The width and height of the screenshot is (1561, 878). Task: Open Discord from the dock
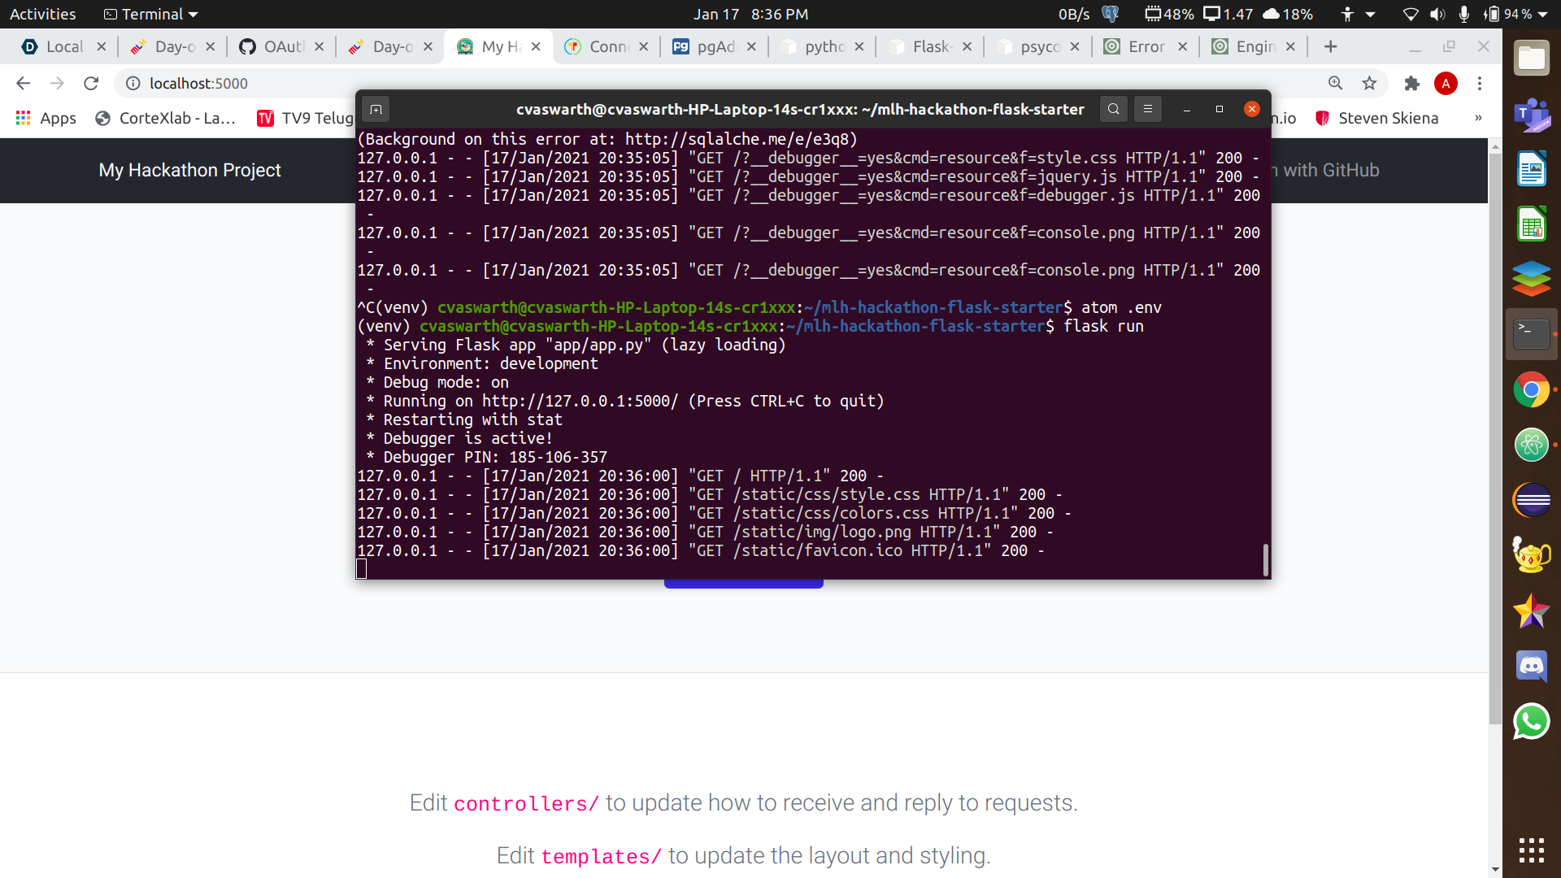point(1531,667)
